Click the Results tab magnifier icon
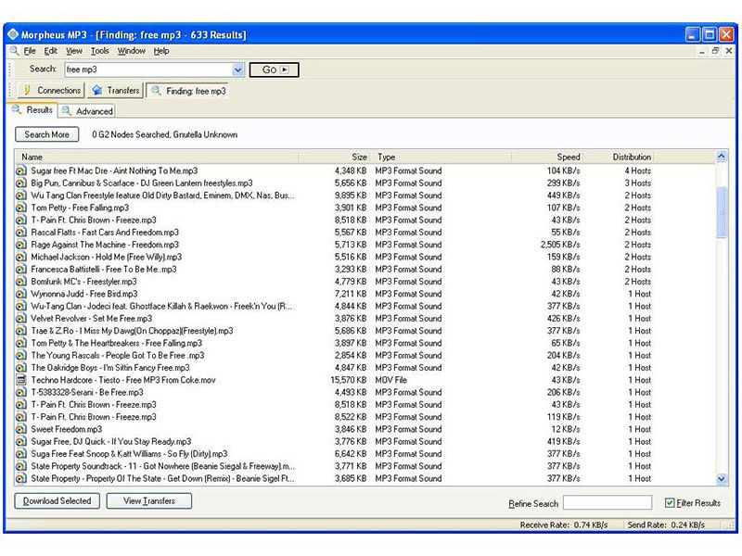Viewport: 742px width, 556px height. point(17,109)
